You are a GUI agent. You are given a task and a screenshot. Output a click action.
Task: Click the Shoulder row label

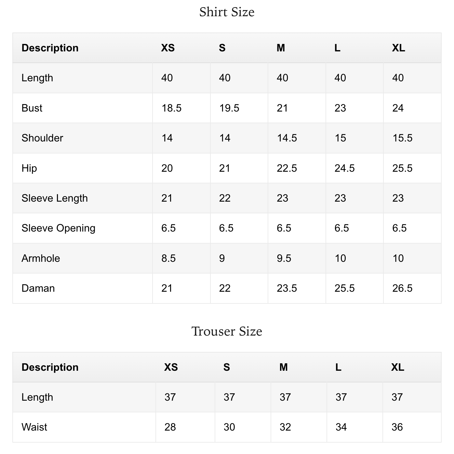pos(42,138)
